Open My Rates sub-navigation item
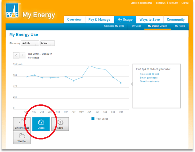This screenshot has height=152, width=195. pyautogui.click(x=180, y=26)
